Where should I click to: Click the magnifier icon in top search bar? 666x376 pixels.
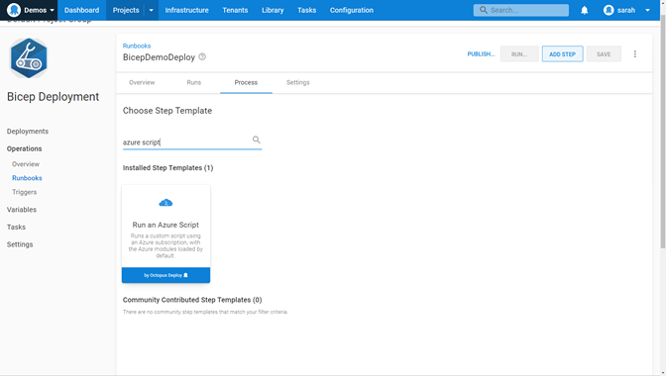click(484, 10)
